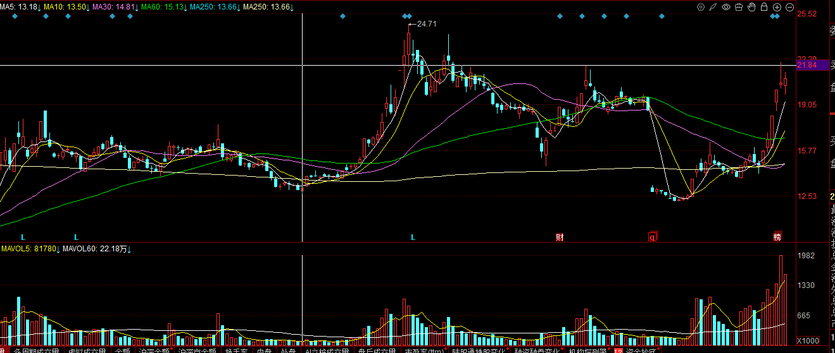This screenshot has height=353, width=835.
Task: Click the highlighted 21.84 price label
Action: [x=812, y=65]
